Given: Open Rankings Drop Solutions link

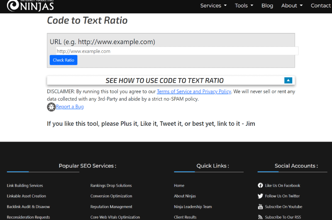Looking at the screenshot, I should point(111,186).
